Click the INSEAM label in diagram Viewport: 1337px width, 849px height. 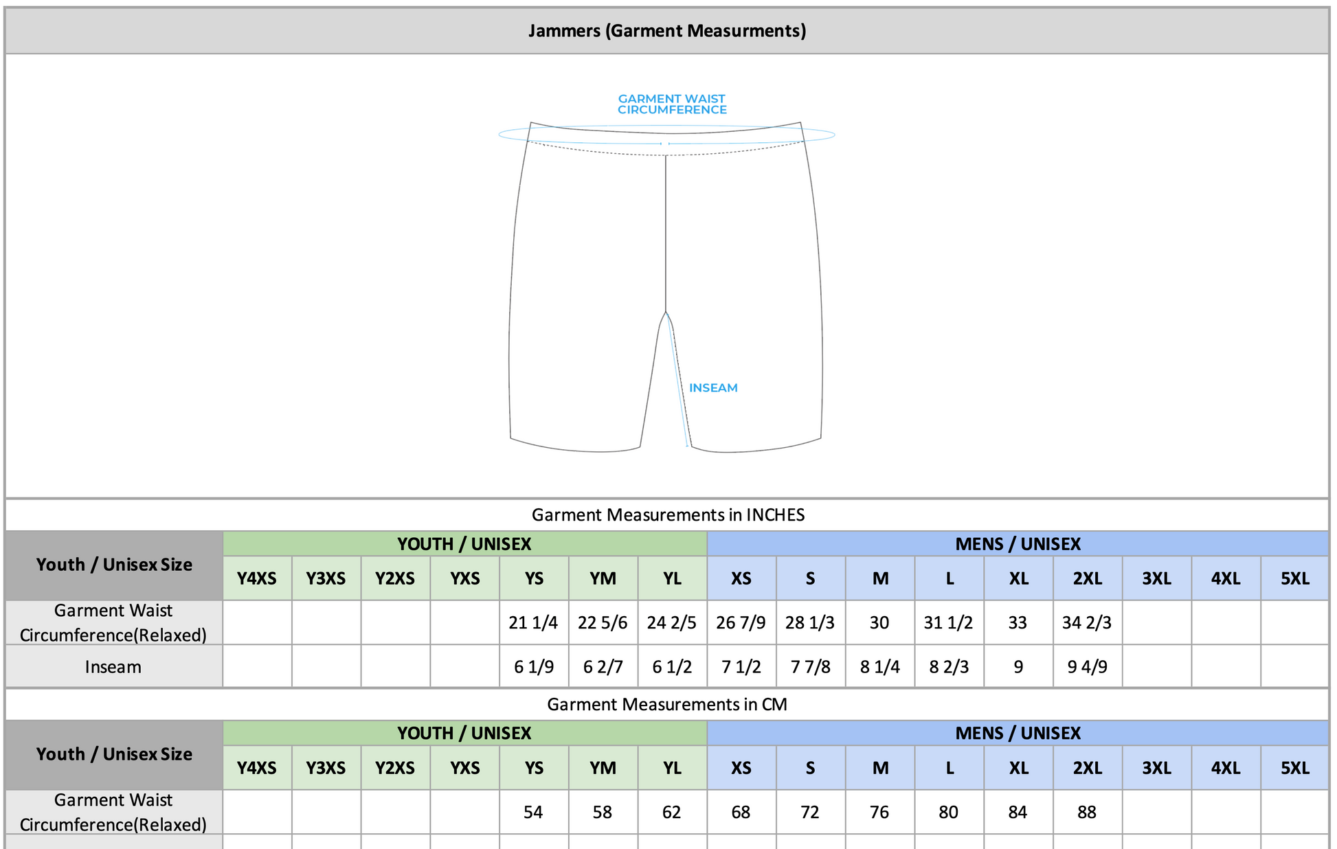pyautogui.click(x=712, y=388)
